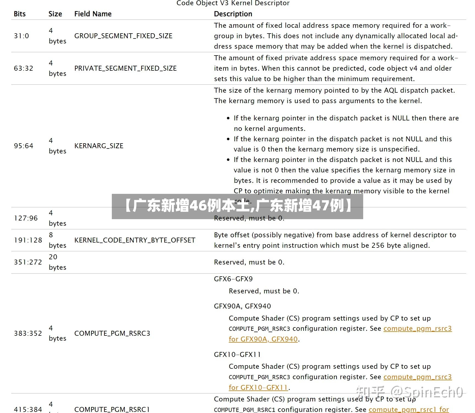The image size is (475, 413).
Task: Click the KERNARG_SIZE field name
Action: pyautogui.click(x=99, y=146)
